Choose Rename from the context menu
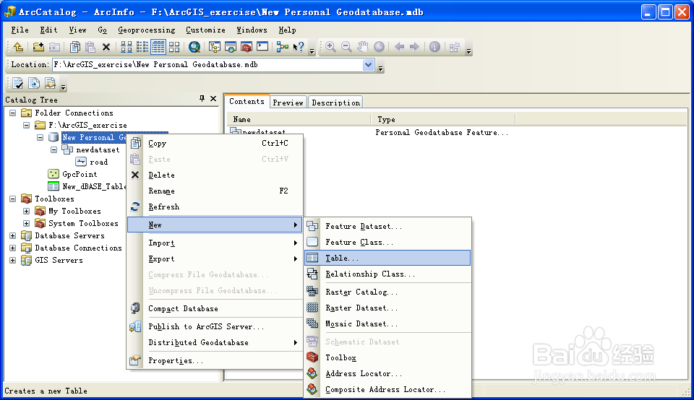Viewport: 694px width, 400px height. click(215, 191)
